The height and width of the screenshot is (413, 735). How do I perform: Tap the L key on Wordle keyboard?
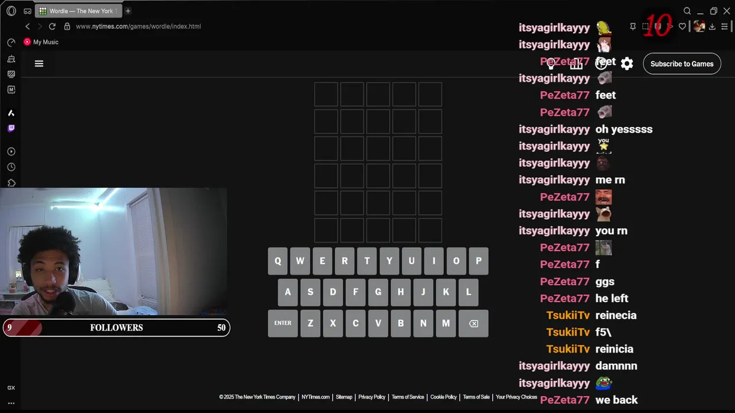469,292
